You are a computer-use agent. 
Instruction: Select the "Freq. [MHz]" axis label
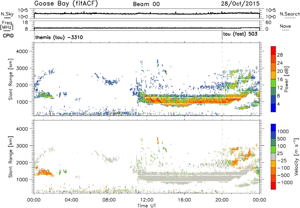tap(7, 26)
